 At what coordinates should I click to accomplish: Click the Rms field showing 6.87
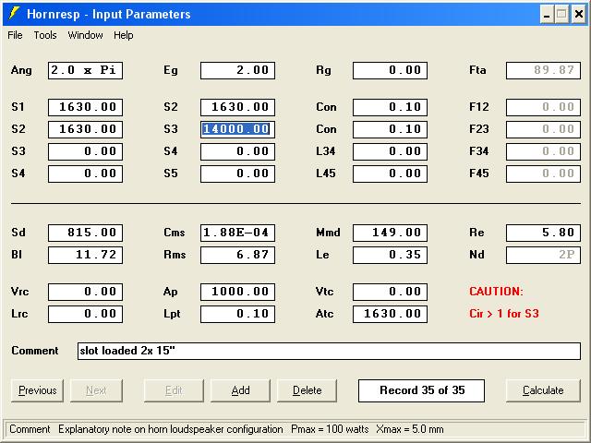(238, 255)
